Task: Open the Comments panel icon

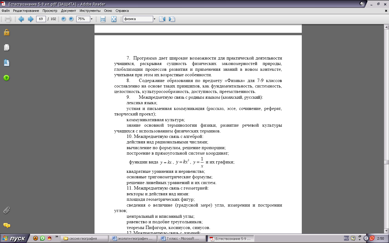Action: (7, 225)
